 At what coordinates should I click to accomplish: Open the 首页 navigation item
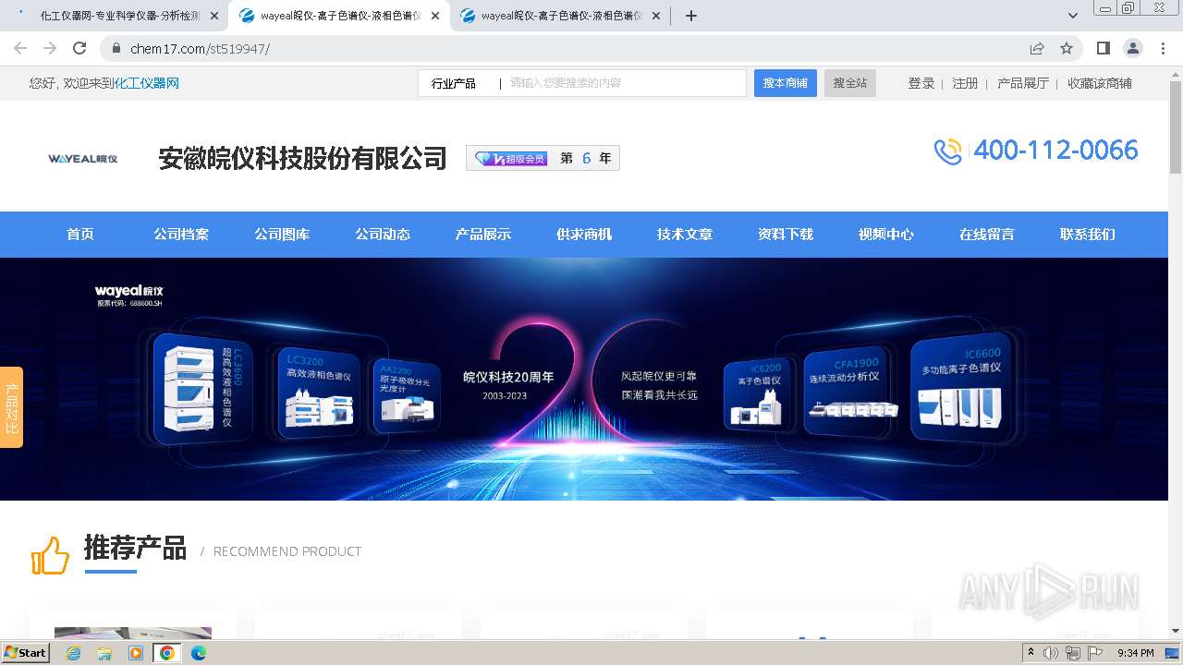pos(80,235)
